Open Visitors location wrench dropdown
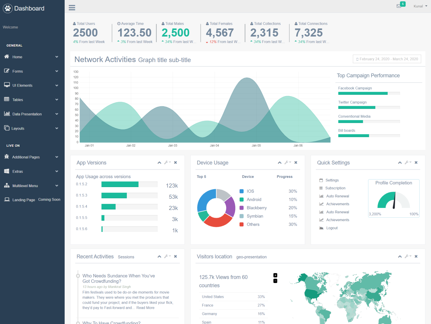Viewport: 431px width, 324px height. coord(408,256)
